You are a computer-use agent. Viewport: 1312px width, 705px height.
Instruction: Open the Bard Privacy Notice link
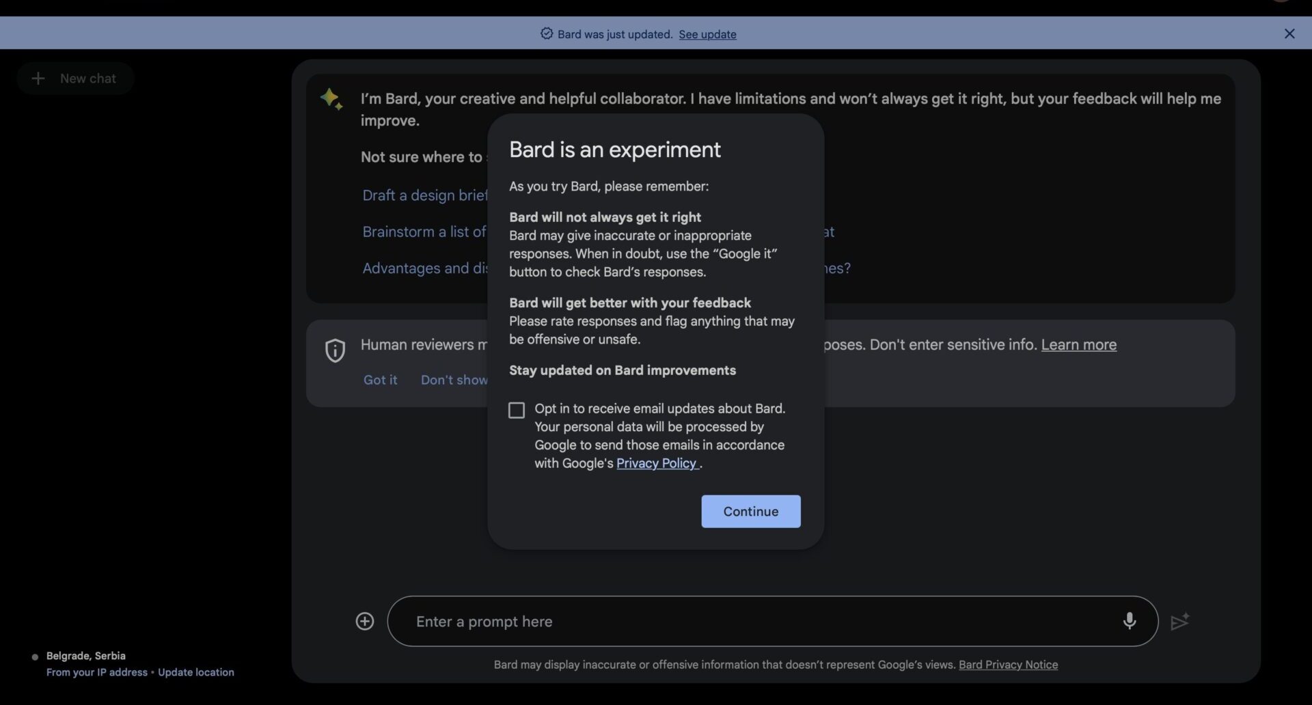point(1008,665)
